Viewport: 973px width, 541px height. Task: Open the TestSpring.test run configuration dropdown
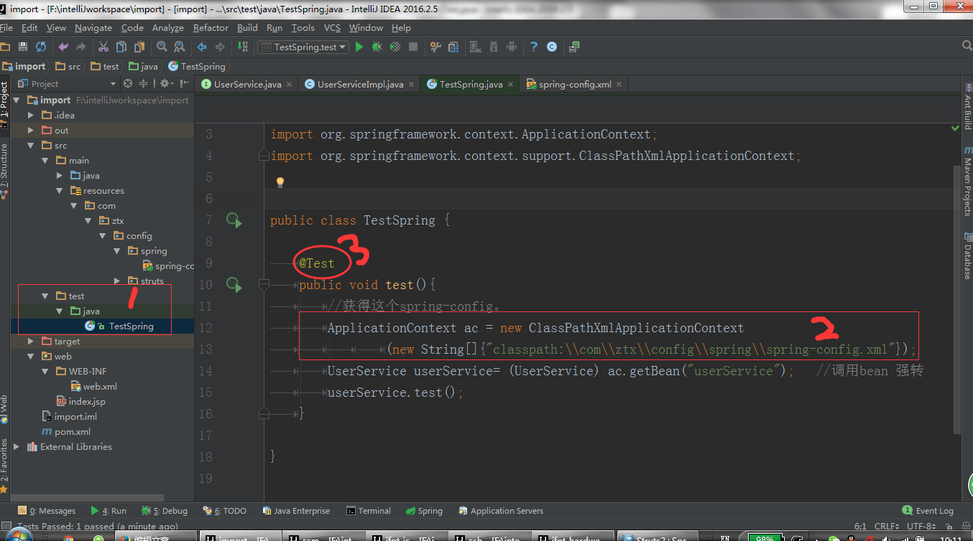[303, 47]
